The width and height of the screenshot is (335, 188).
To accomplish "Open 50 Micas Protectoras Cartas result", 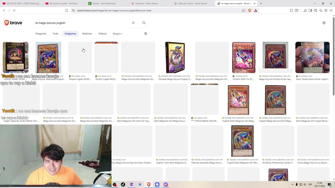I will tap(278, 163).
